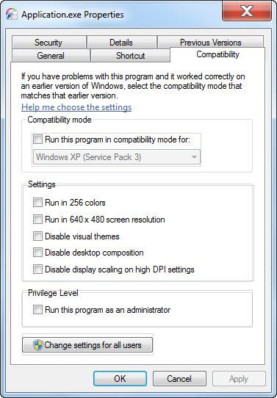This screenshot has height=398, width=277.
Task: Enable Disable display scaling on high DPI
Action: [x=37, y=269]
